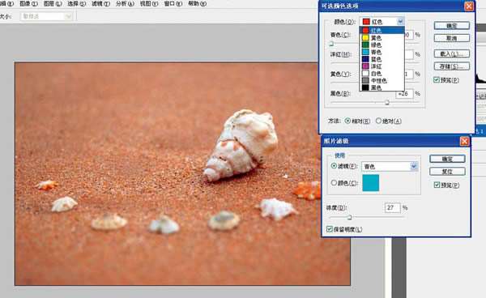Select the 滤镜(F) radio button in Photo Filter
The height and width of the screenshot is (298, 486).
pos(334,166)
